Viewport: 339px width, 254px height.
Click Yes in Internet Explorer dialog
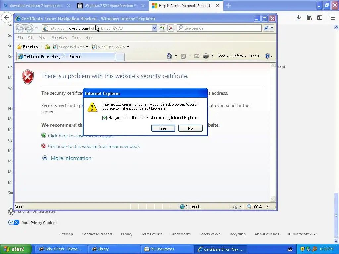click(163, 128)
